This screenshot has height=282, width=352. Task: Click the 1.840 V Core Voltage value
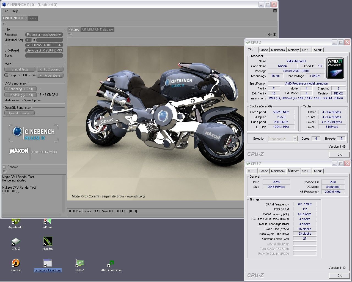pyautogui.click(x=315, y=76)
